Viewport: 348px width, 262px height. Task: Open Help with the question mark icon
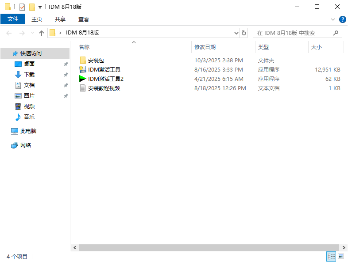[342, 19]
